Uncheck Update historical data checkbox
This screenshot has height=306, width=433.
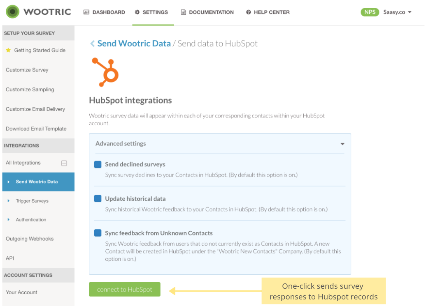(98, 199)
